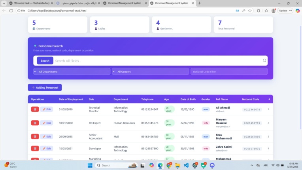Delete the Maryam Hosseini row with trash icon
This screenshot has height=170, width=302.
35,123
